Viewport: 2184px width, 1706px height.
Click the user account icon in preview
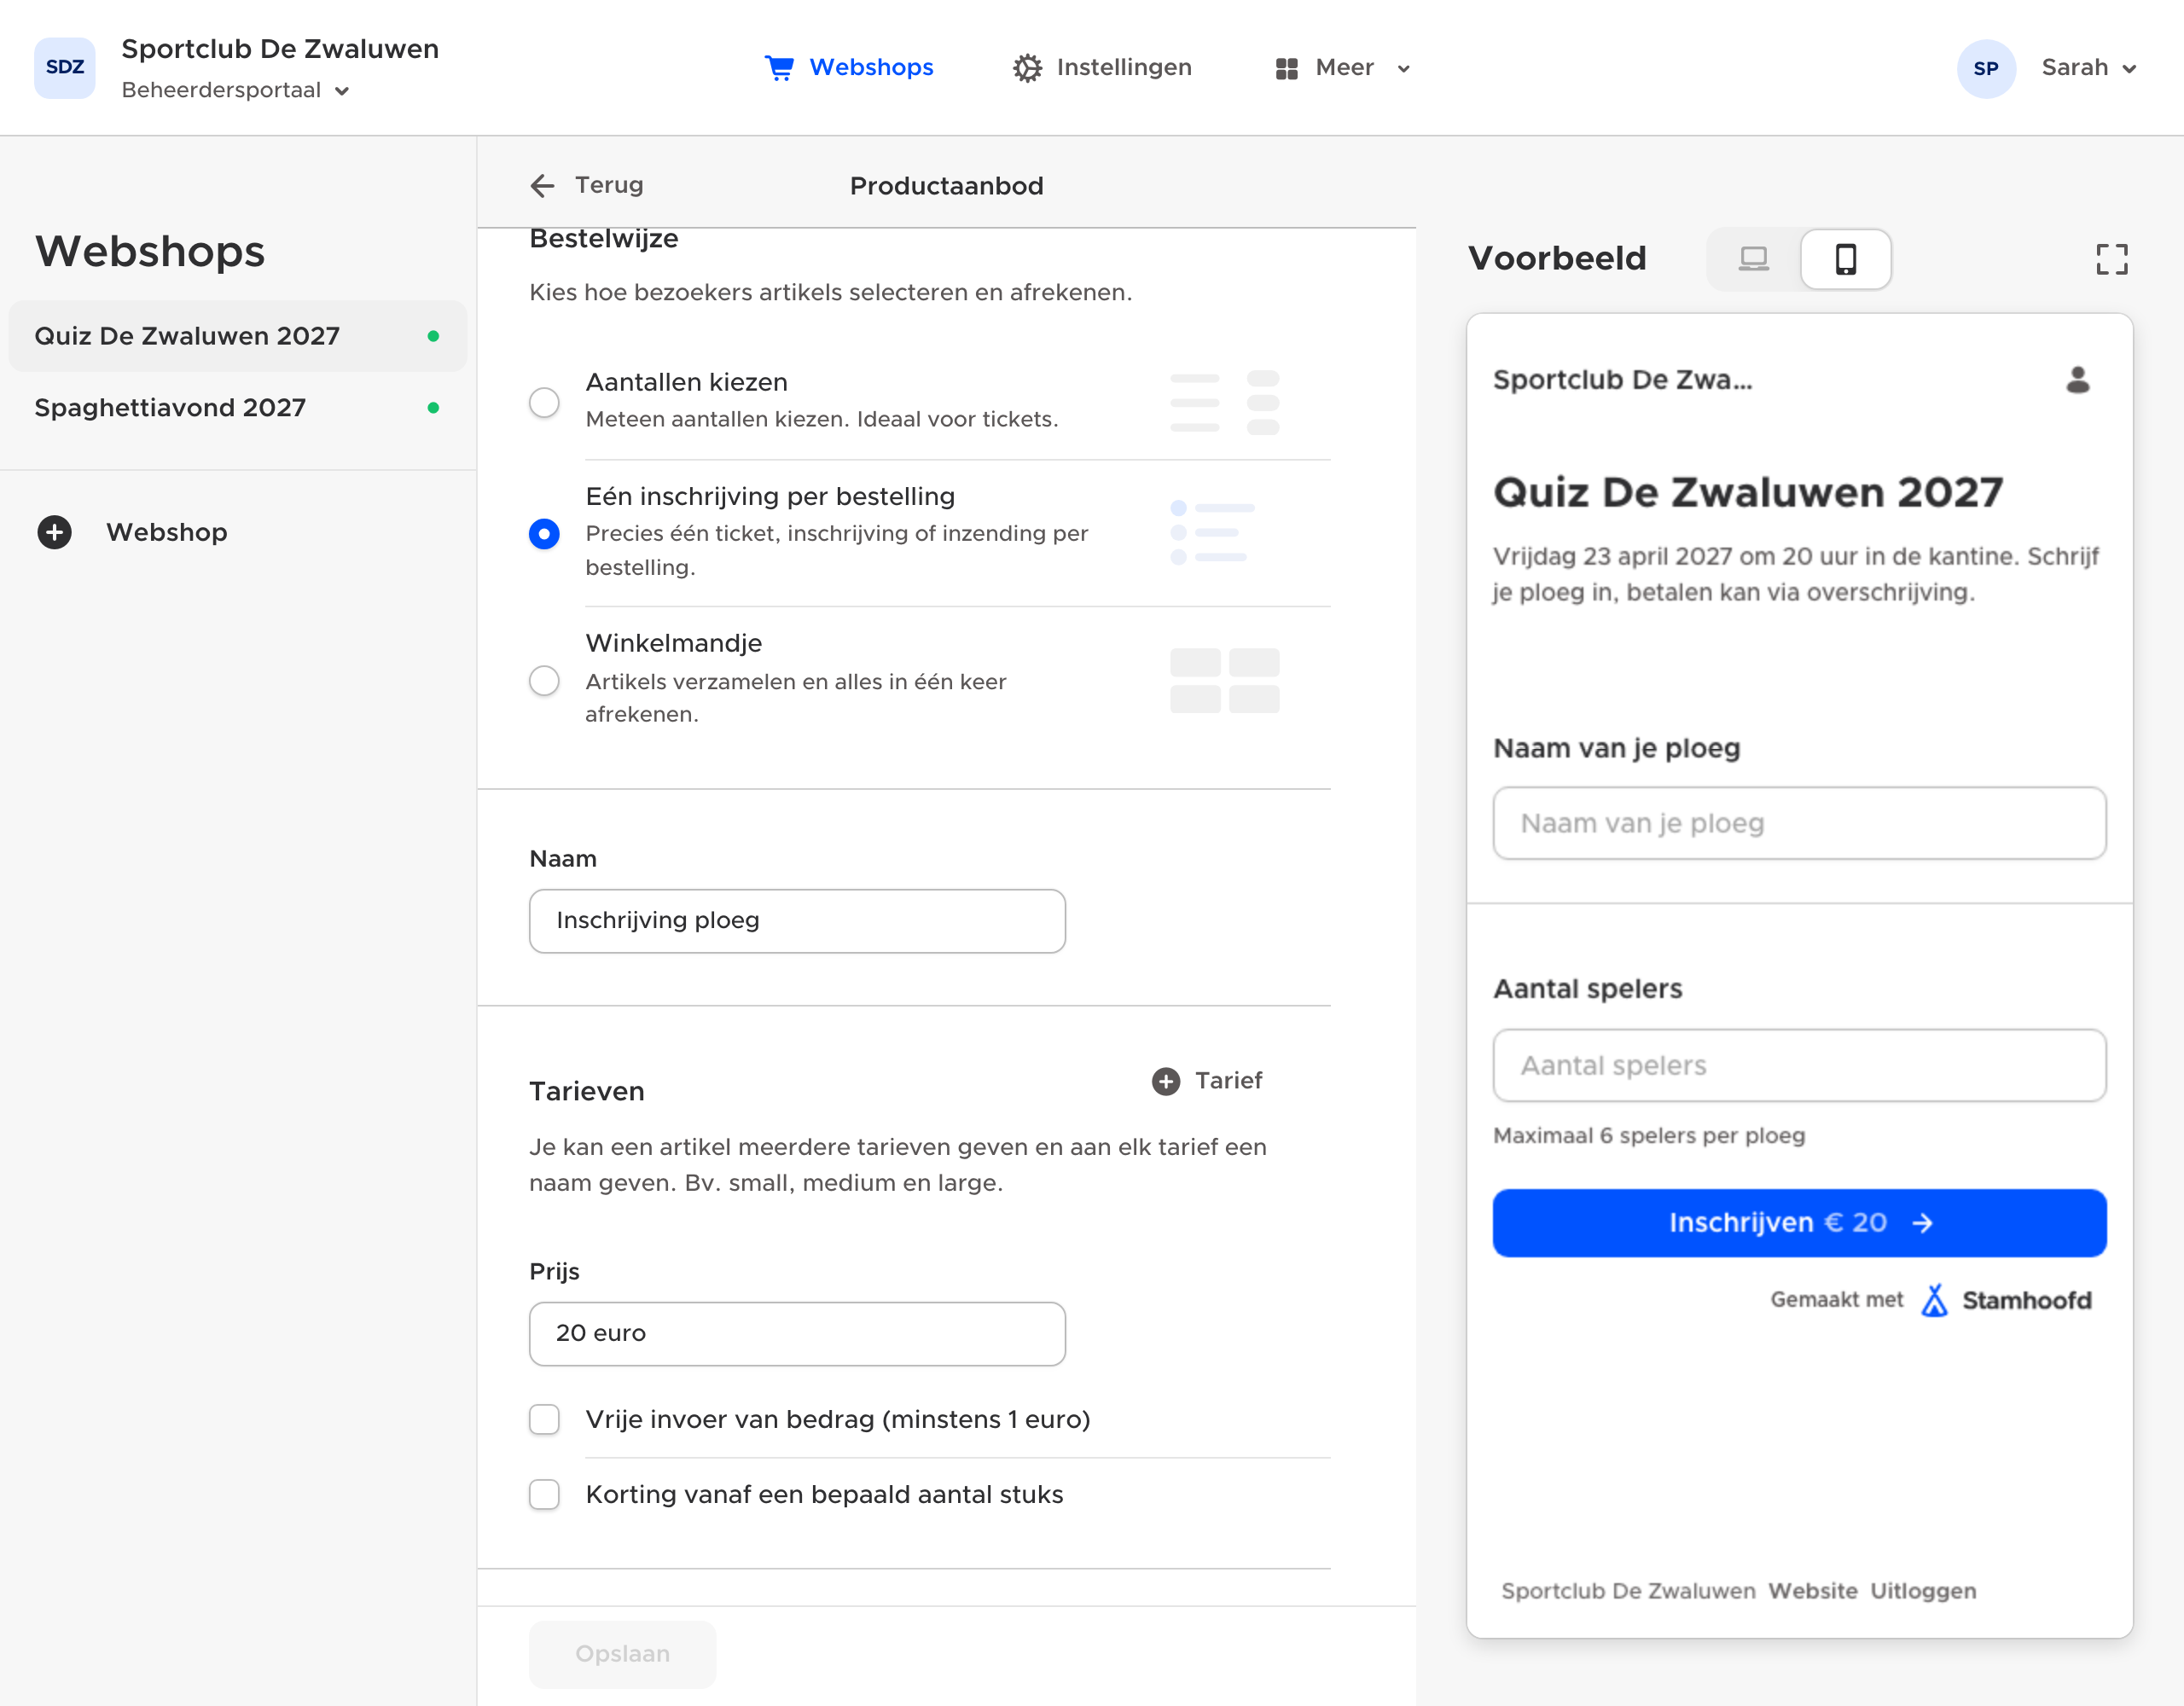click(2077, 379)
